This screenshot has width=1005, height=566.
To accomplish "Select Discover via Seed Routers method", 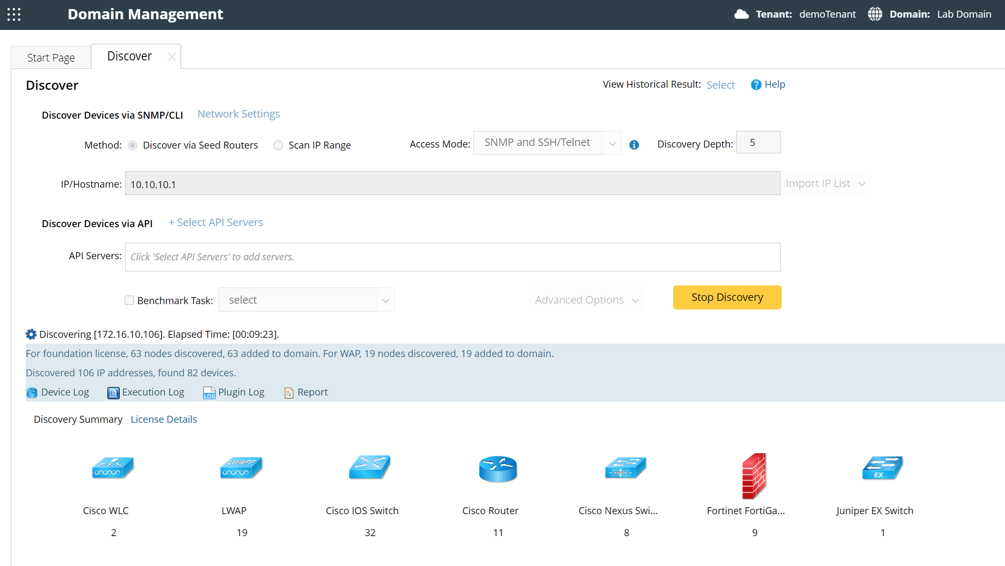I will click(133, 145).
